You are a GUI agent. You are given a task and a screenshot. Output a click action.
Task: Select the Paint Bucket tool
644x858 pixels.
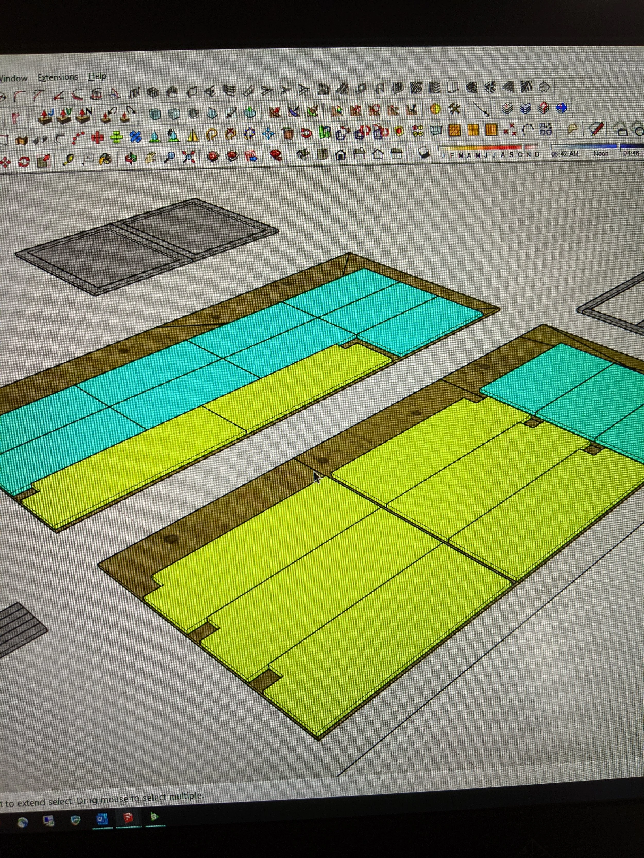point(105,159)
